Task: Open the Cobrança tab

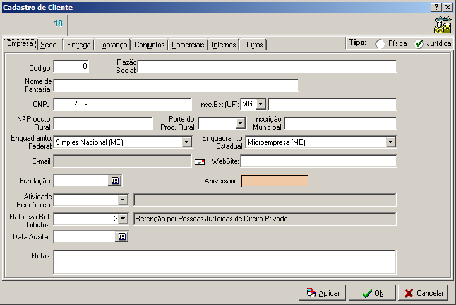Action: pyautogui.click(x=113, y=45)
